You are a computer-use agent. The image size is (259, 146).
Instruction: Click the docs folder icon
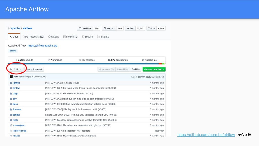click(x=11, y=104)
